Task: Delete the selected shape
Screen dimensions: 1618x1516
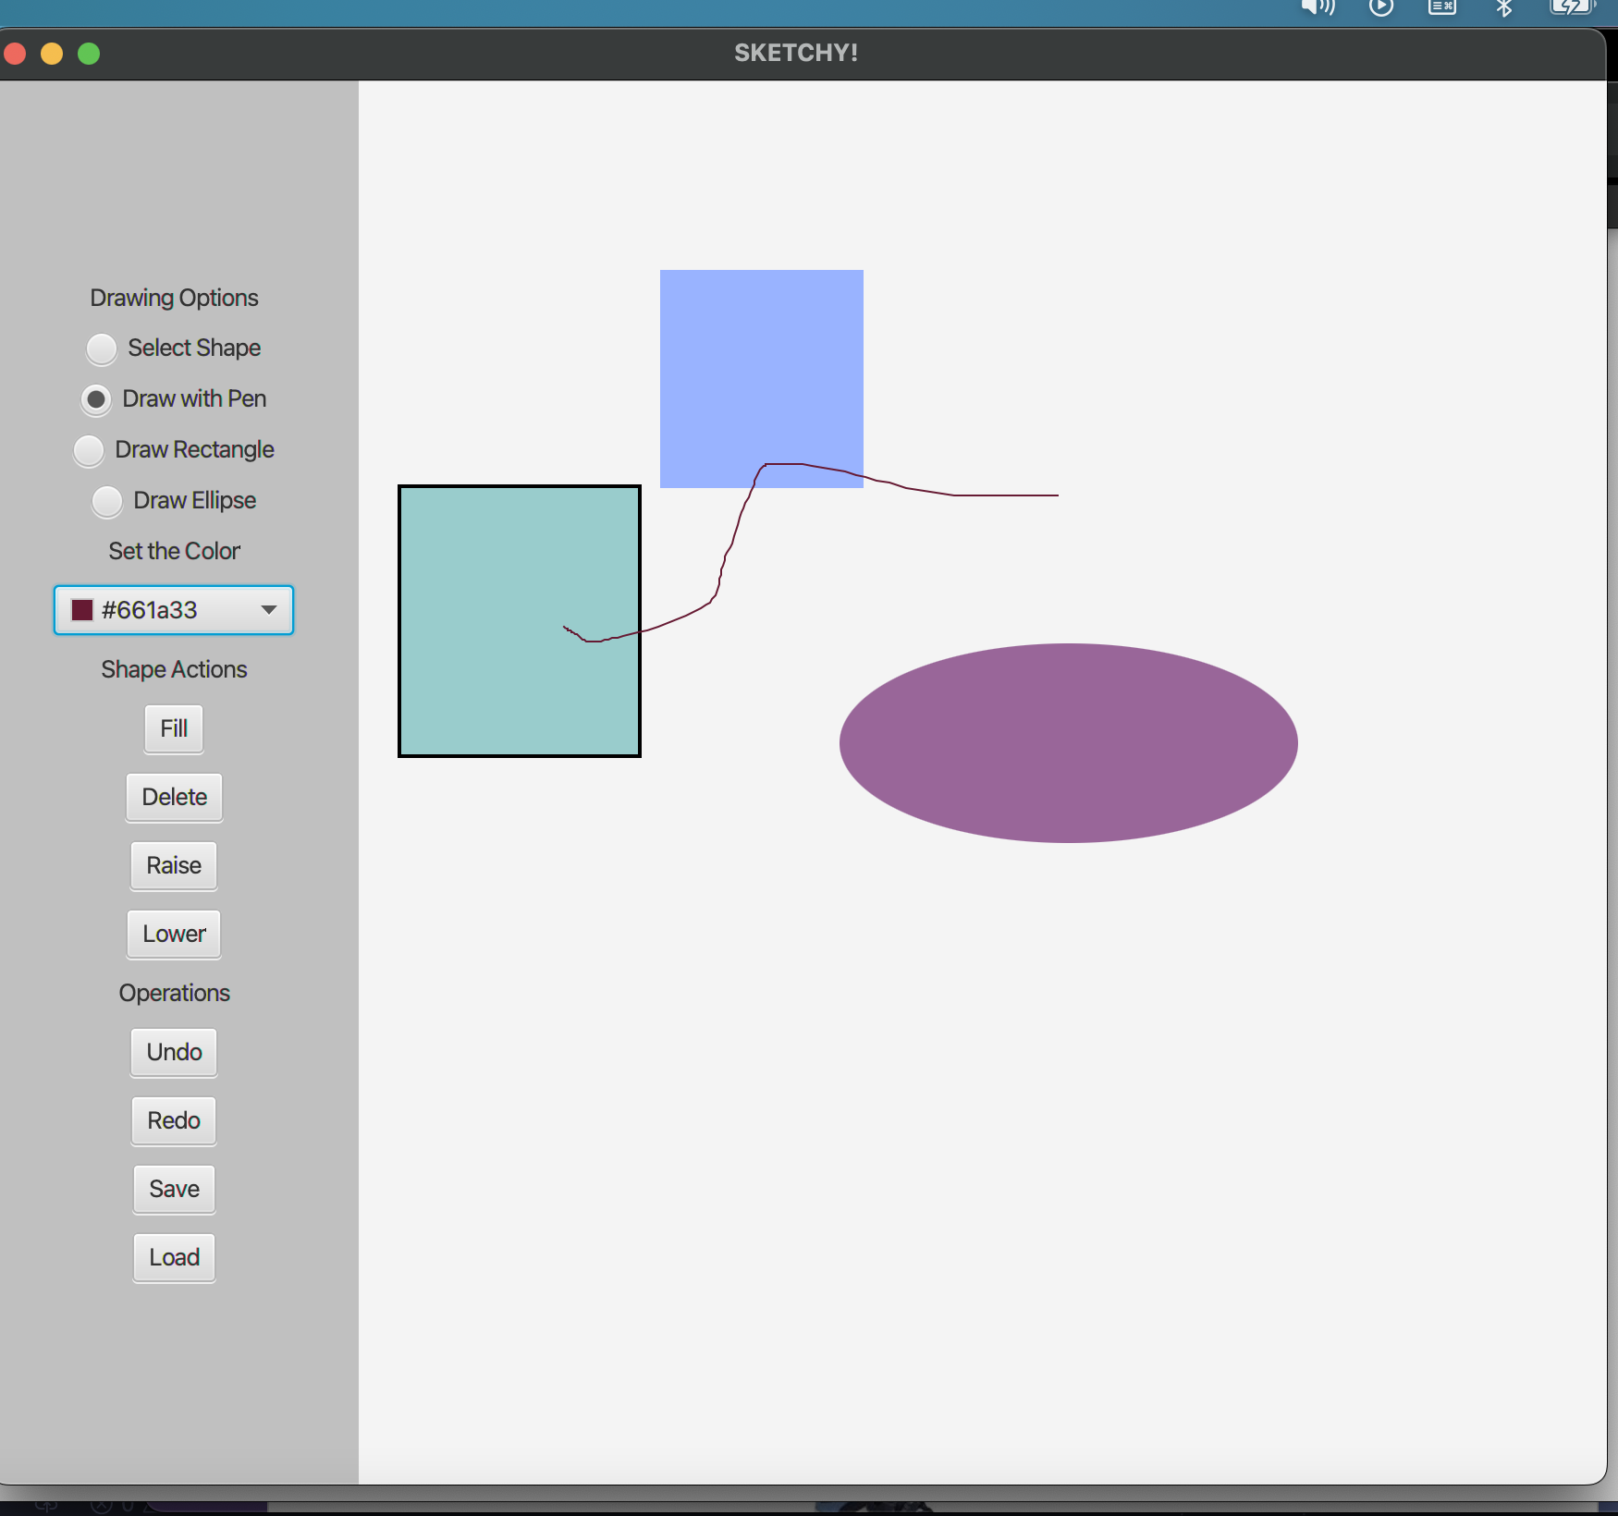Action: 174,797
